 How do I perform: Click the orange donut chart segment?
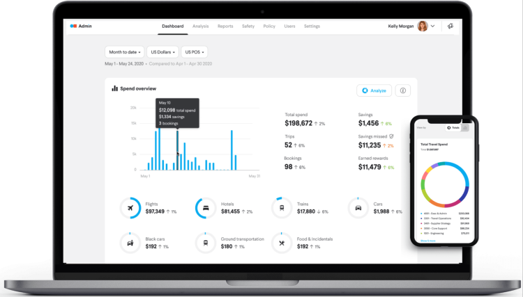click(x=435, y=202)
